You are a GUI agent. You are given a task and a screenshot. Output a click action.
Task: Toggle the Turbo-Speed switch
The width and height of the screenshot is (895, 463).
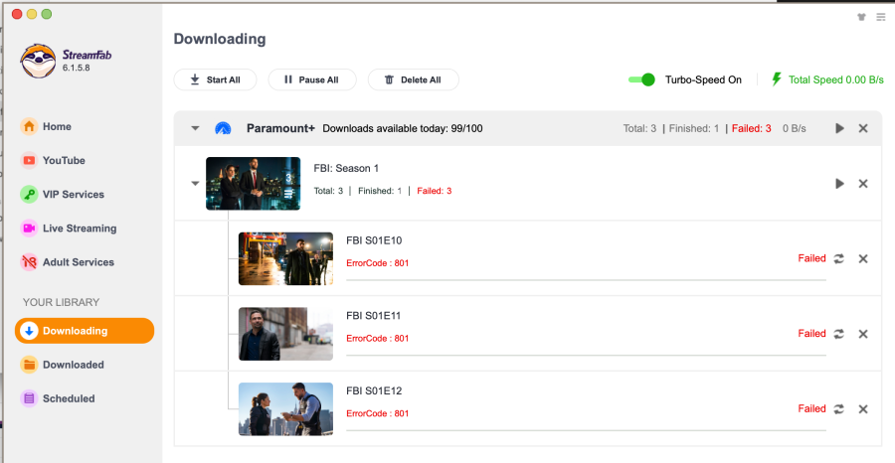click(641, 79)
